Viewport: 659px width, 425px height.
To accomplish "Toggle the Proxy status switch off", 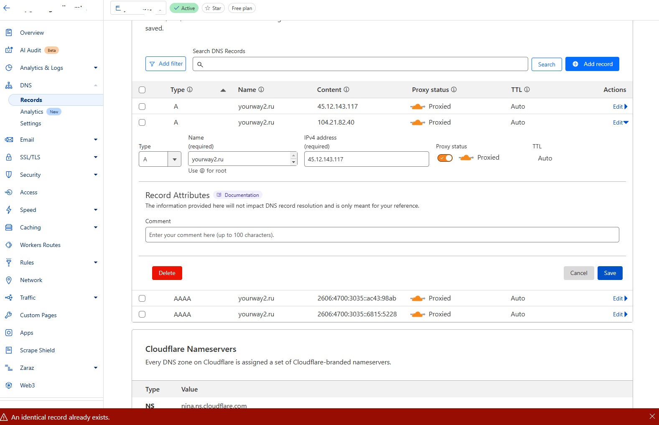I will [445, 158].
